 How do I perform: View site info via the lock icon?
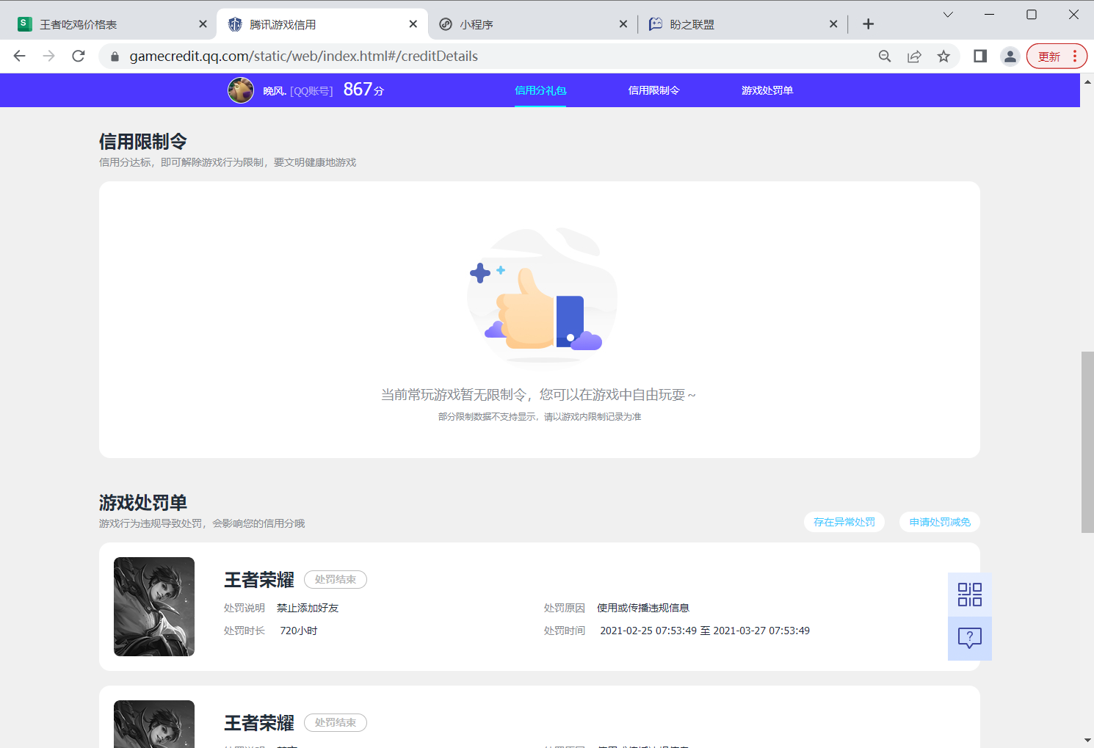coord(115,57)
